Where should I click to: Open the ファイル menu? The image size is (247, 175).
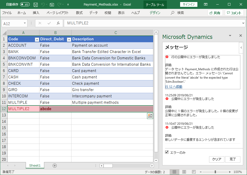[7, 13]
